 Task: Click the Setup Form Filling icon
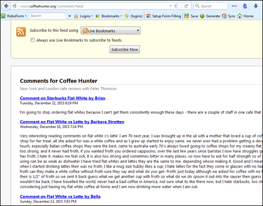pos(148,16)
